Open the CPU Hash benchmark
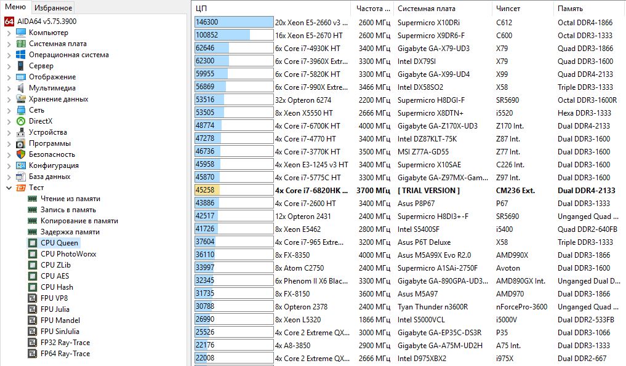Image resolution: width=626 pixels, height=366 pixels. click(x=57, y=287)
